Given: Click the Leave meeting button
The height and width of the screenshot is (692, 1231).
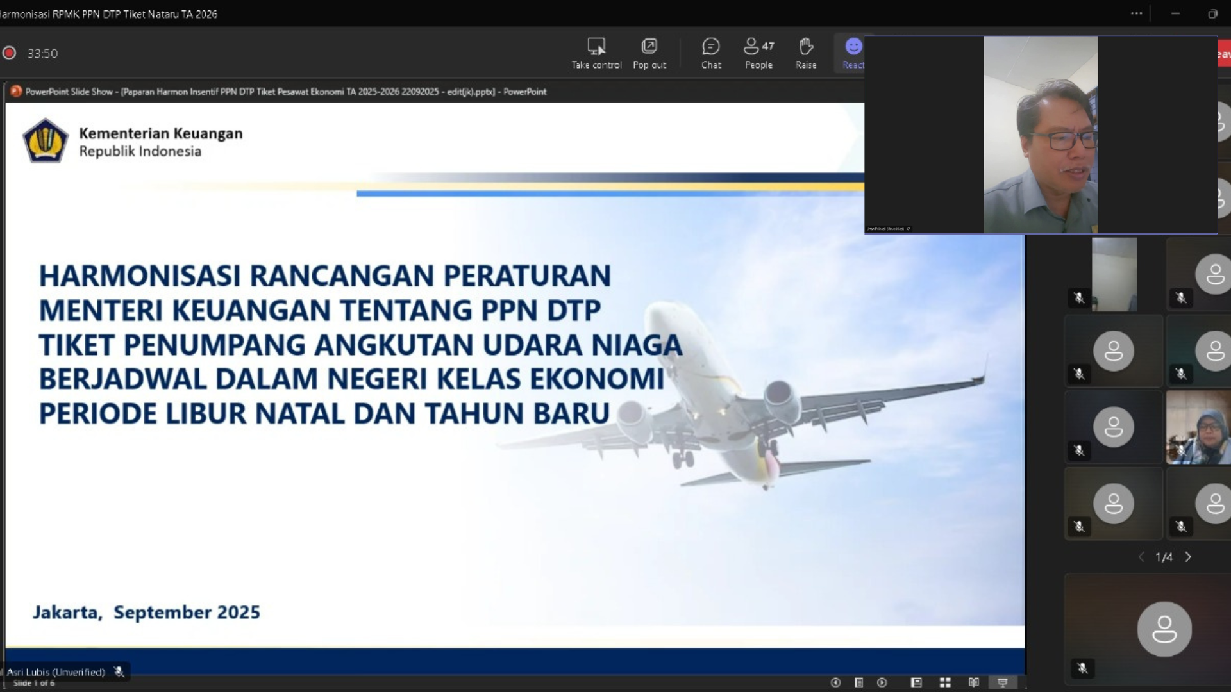Looking at the screenshot, I should click(1223, 54).
